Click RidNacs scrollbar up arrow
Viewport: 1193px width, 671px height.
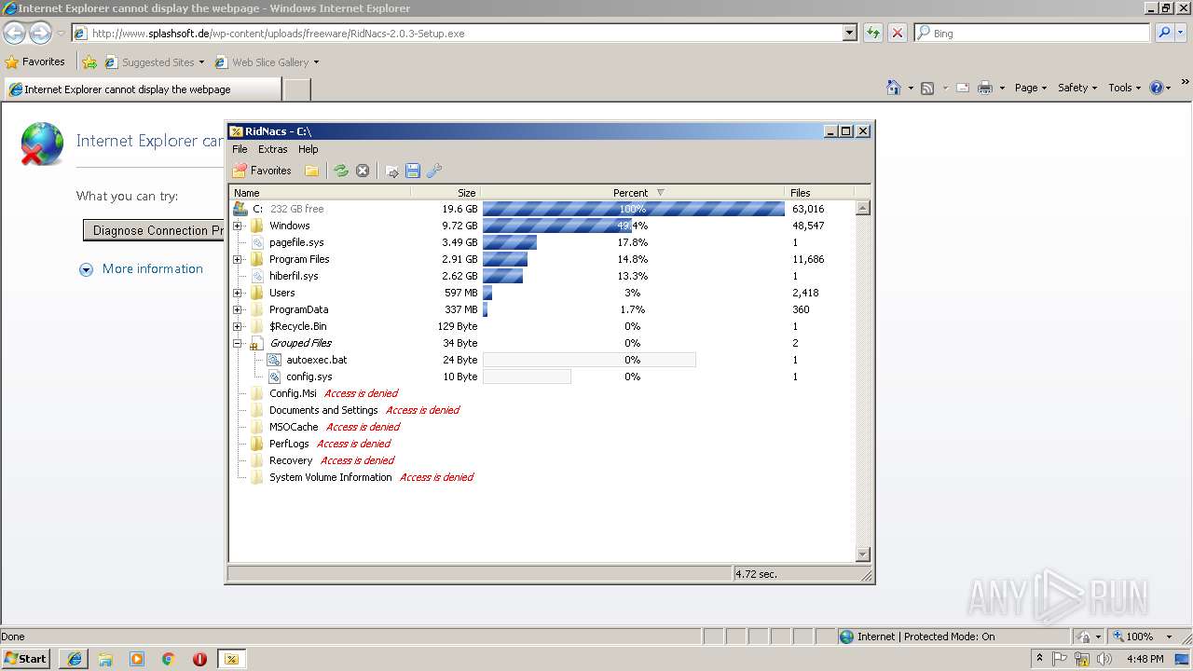(862, 208)
